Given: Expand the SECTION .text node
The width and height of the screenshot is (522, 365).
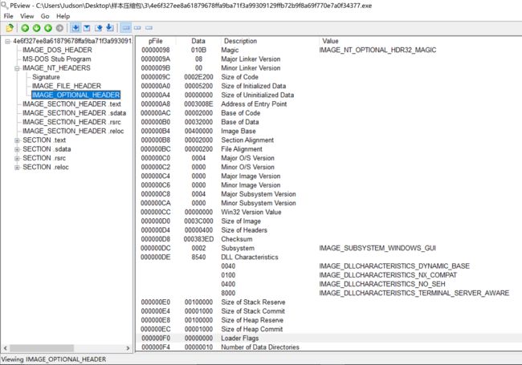Looking at the screenshot, I should pyautogui.click(x=17, y=140).
